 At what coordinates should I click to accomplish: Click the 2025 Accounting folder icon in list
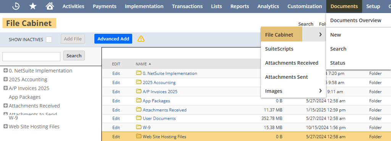coord(139,82)
